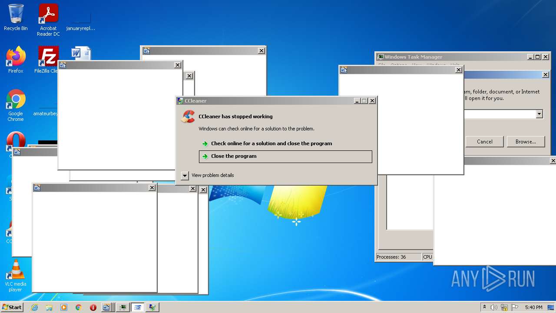Image resolution: width=556 pixels, height=313 pixels.
Task: Open the volume control in tray
Action: 494,307
